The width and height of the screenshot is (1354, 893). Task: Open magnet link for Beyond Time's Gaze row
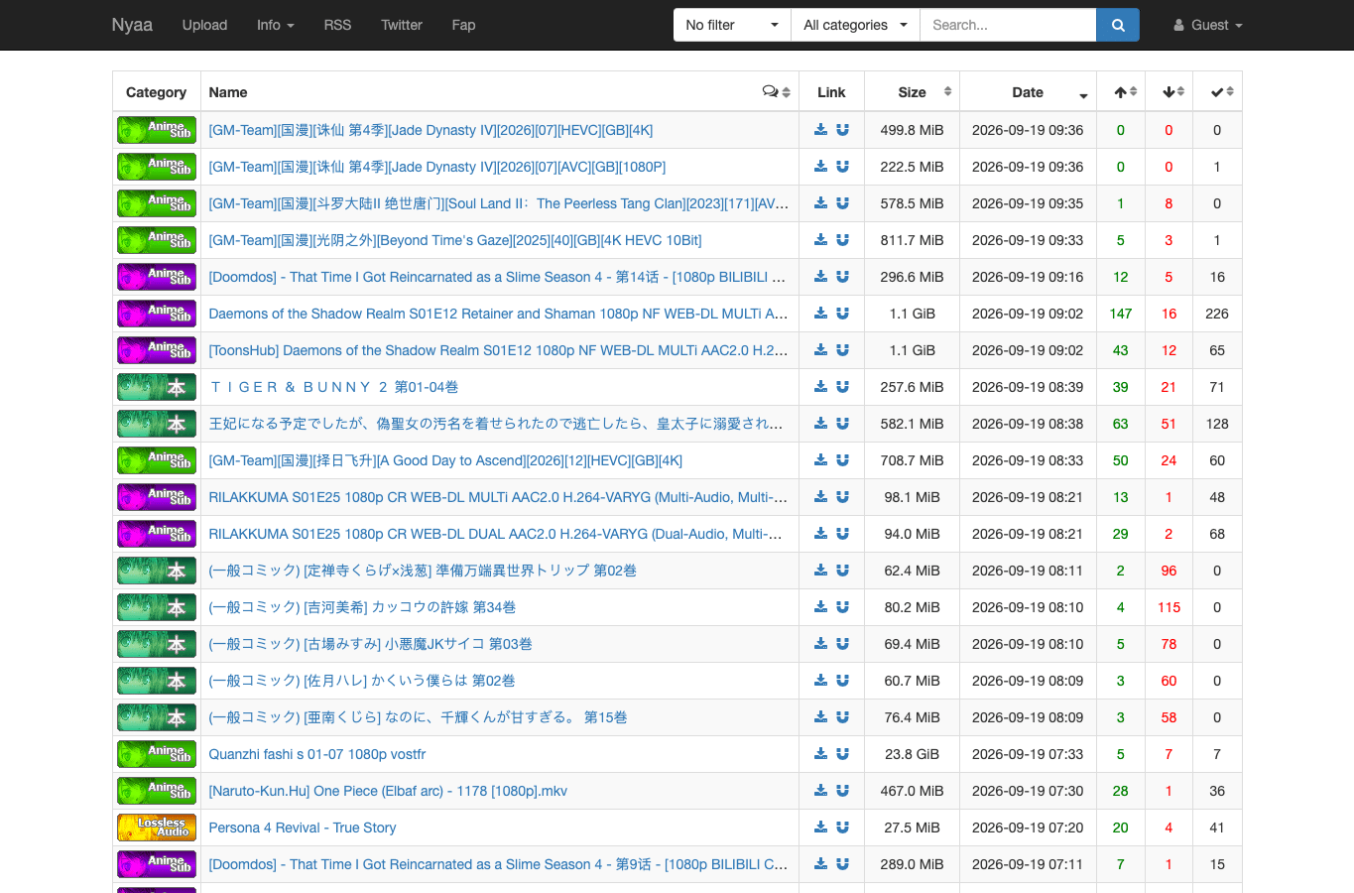point(842,239)
